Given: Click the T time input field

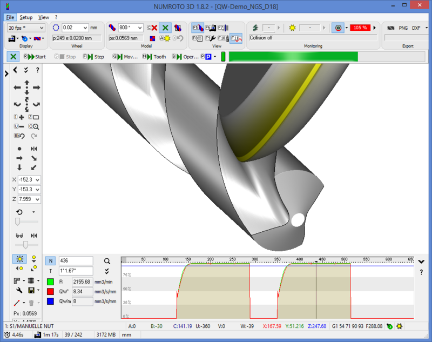Looking at the screenshot, I should [x=76, y=271].
